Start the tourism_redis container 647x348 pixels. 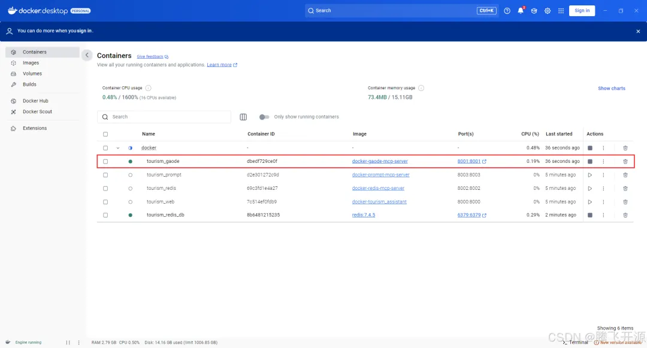(x=590, y=189)
